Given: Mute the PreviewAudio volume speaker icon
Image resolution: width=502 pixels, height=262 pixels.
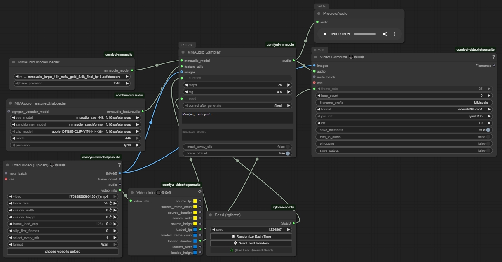Looking at the screenshot, I should (x=385, y=34).
